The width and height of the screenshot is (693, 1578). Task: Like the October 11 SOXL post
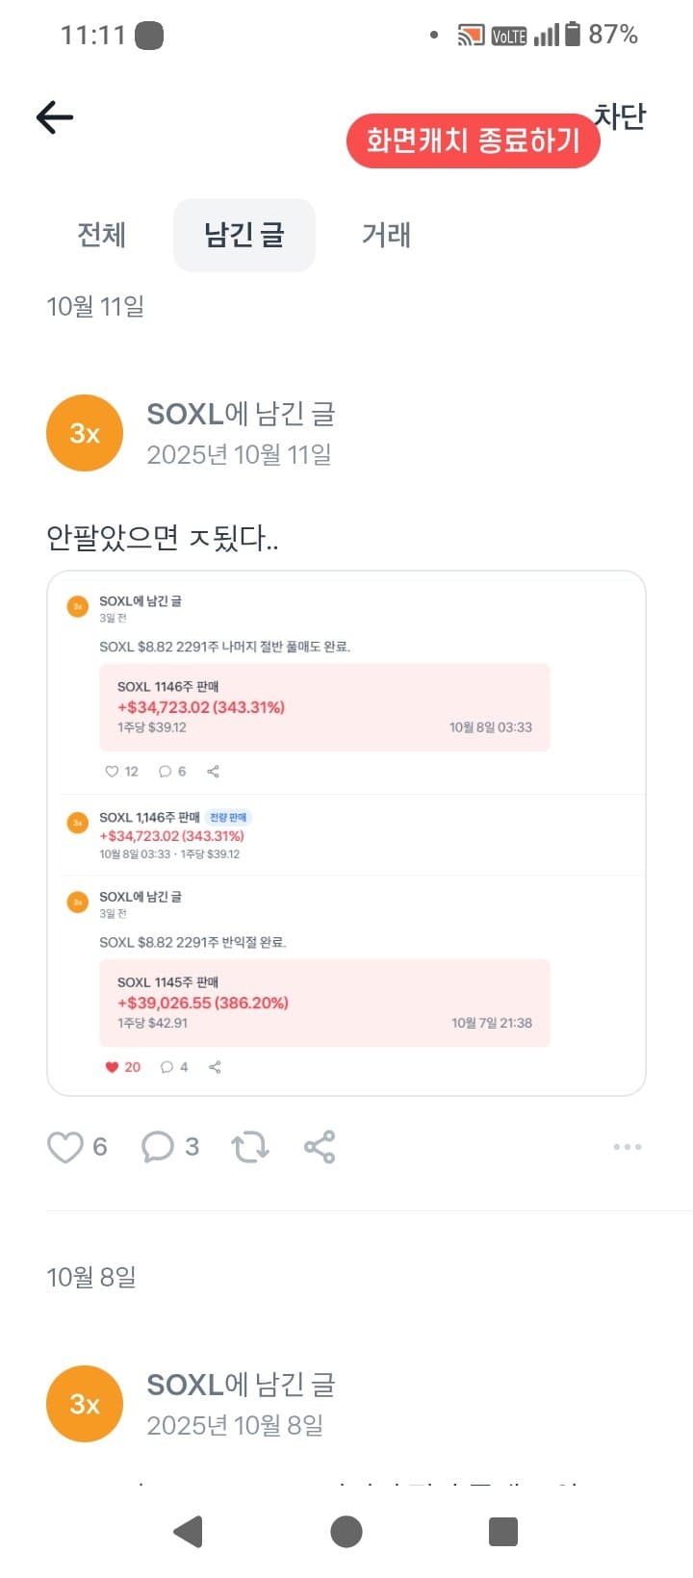click(x=65, y=1147)
